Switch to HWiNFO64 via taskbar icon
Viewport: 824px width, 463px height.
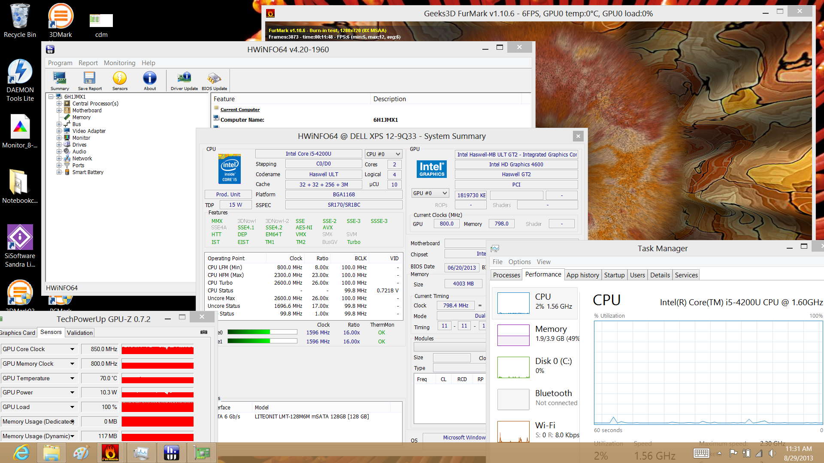pyautogui.click(x=171, y=453)
